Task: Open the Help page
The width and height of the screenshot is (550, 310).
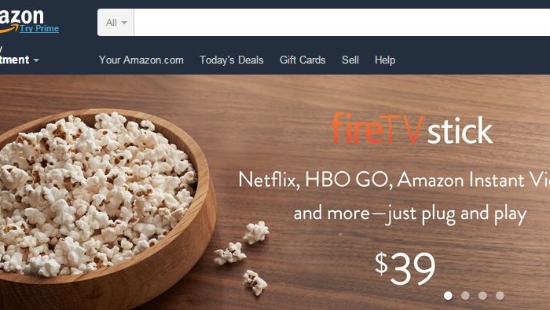Action: 385,60
